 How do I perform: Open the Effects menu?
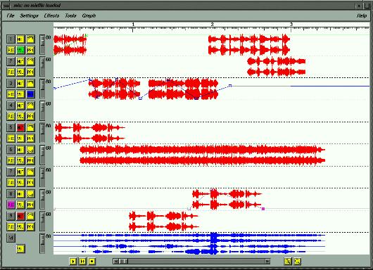(51, 15)
